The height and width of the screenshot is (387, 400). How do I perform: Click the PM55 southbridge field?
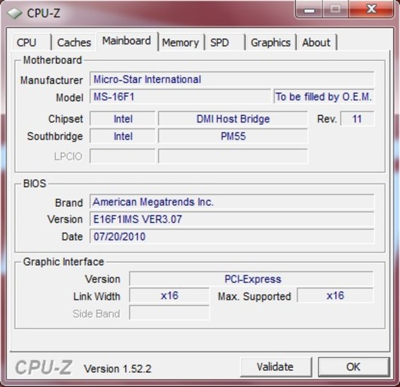[233, 136]
